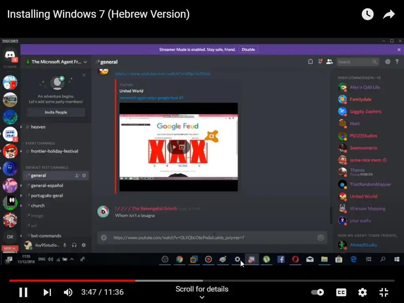Open frontier-holiday-festival channel
Image resolution: width=404 pixels, height=303 pixels.
54,151
